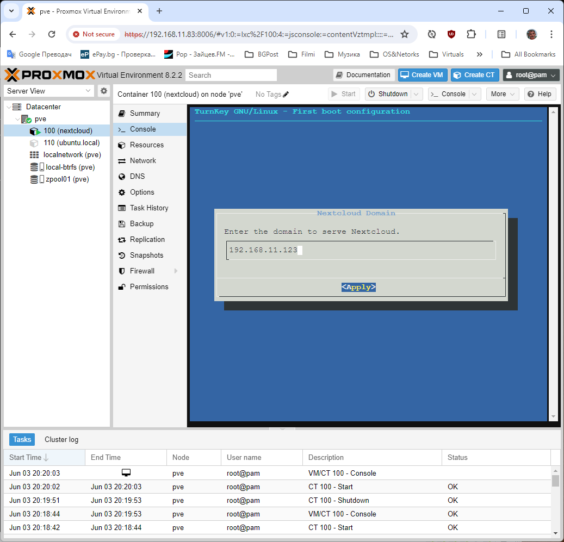This screenshot has width=564, height=542.
Task: Open the Музика bookmarks folder
Action: [x=342, y=54]
